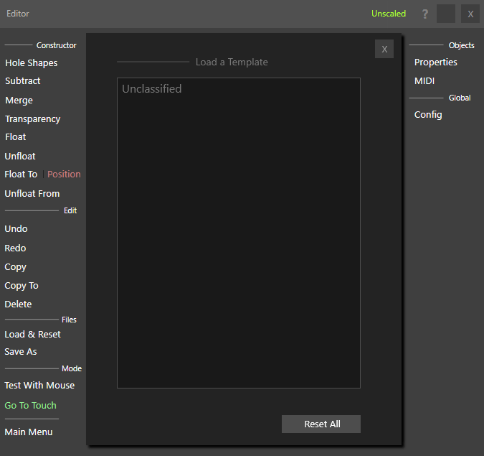Open Load & Reset under Files
484x456 pixels.
[32, 334]
